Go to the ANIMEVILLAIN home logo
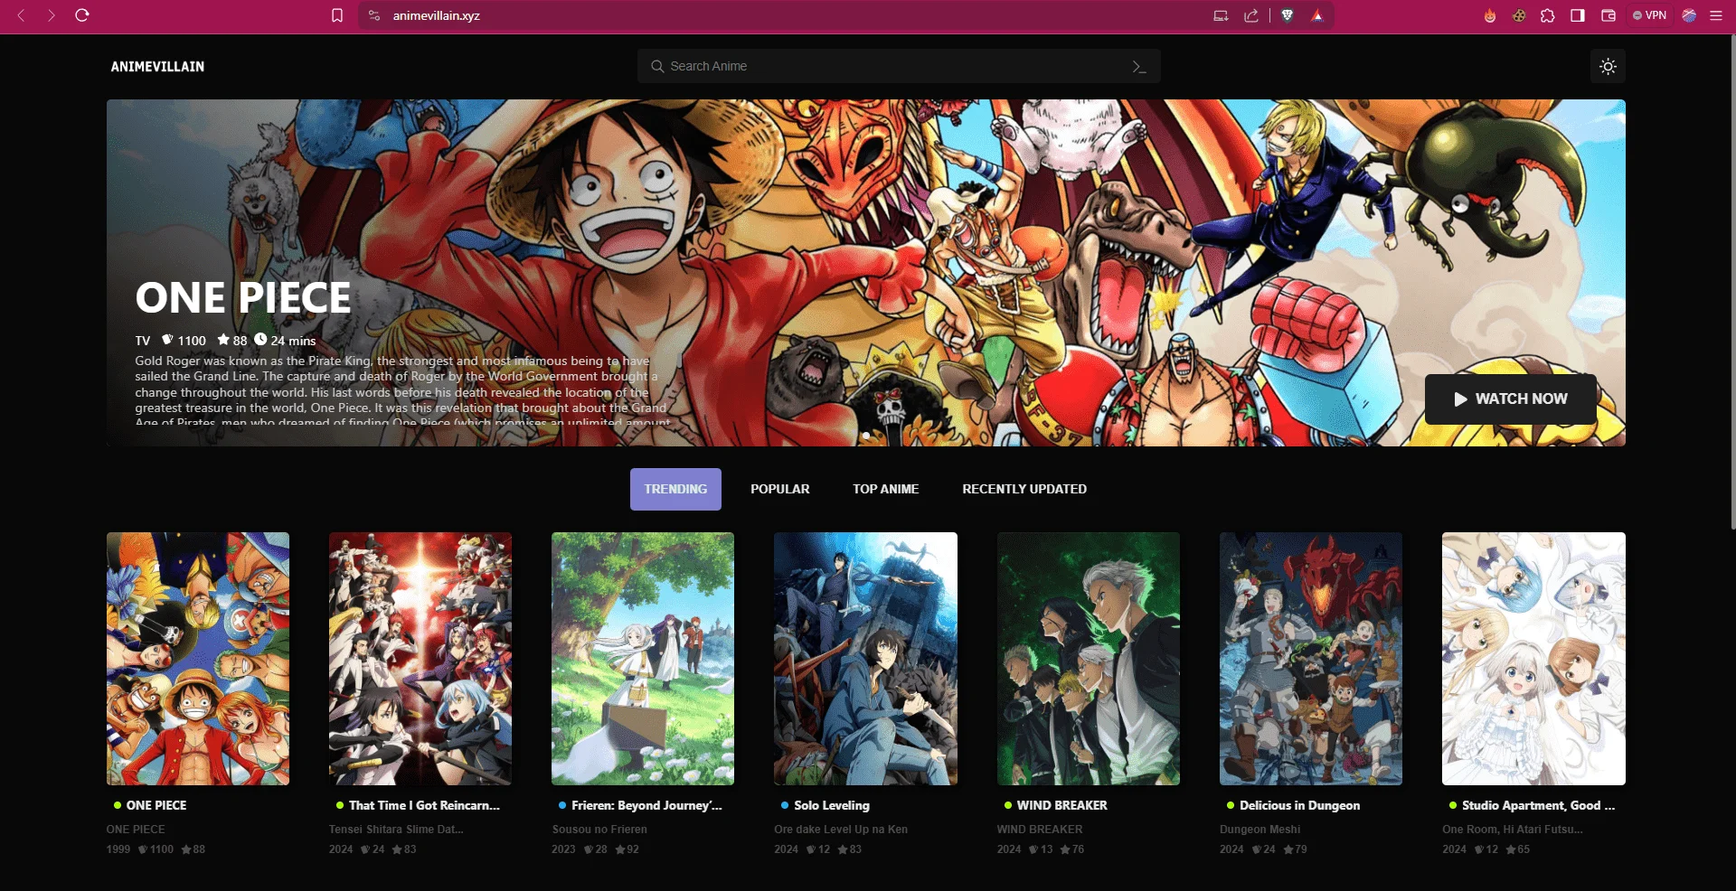1736x891 pixels. tap(157, 67)
